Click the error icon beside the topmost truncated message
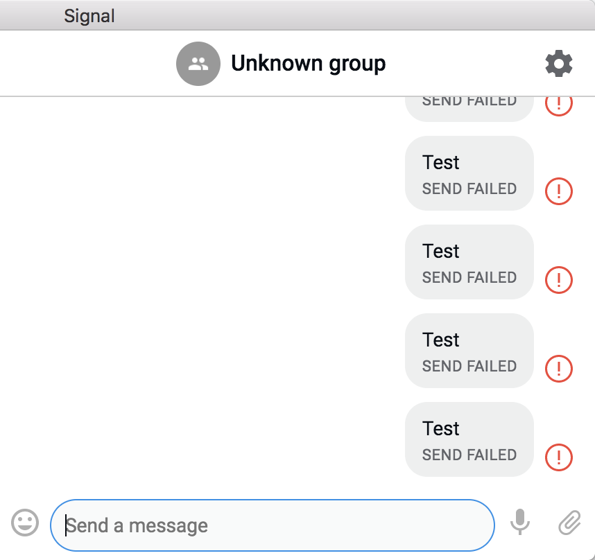The height and width of the screenshot is (560, 595). point(559,103)
